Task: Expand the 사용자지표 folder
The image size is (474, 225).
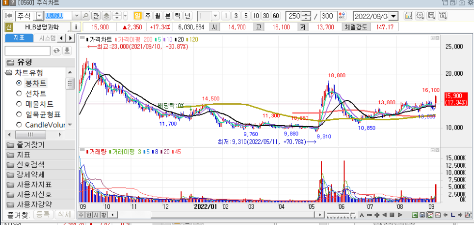Action: pyautogui.click(x=40, y=184)
